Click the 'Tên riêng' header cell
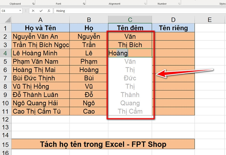Viewport: 226px width, 155px height. point(173,28)
